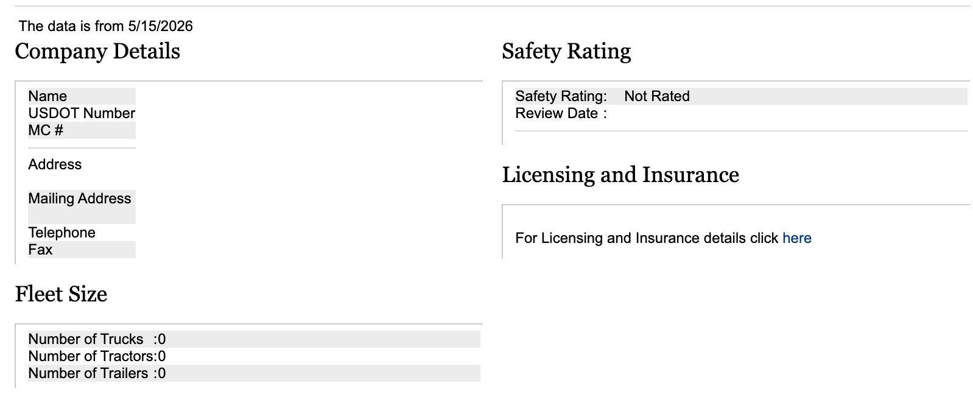Click the Number of Trucks row
973x397 pixels.
254,339
